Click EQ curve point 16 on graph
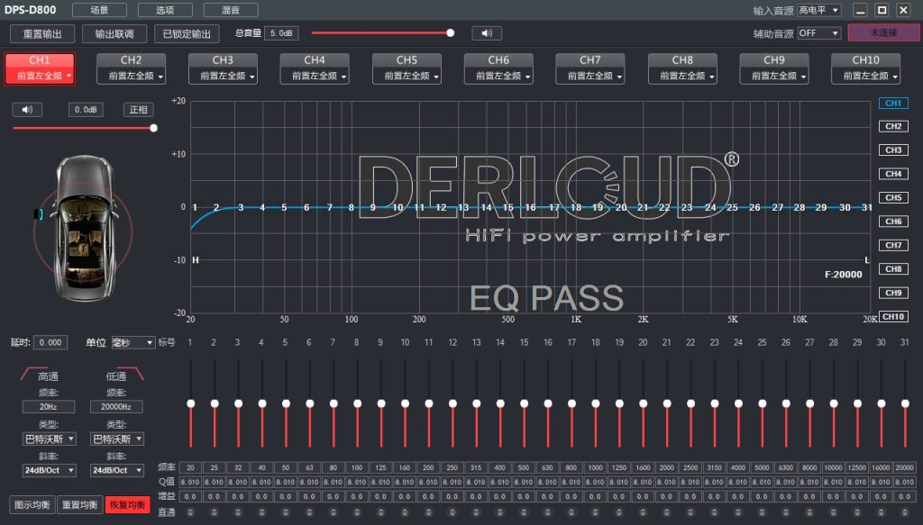Image resolution: width=923 pixels, height=525 pixels. (530, 207)
